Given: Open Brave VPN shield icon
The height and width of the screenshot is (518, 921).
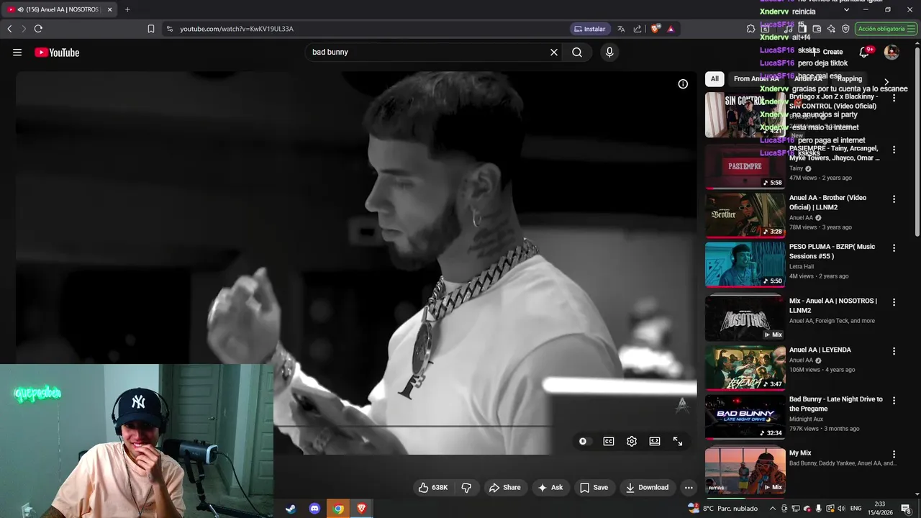Looking at the screenshot, I should pos(845,29).
